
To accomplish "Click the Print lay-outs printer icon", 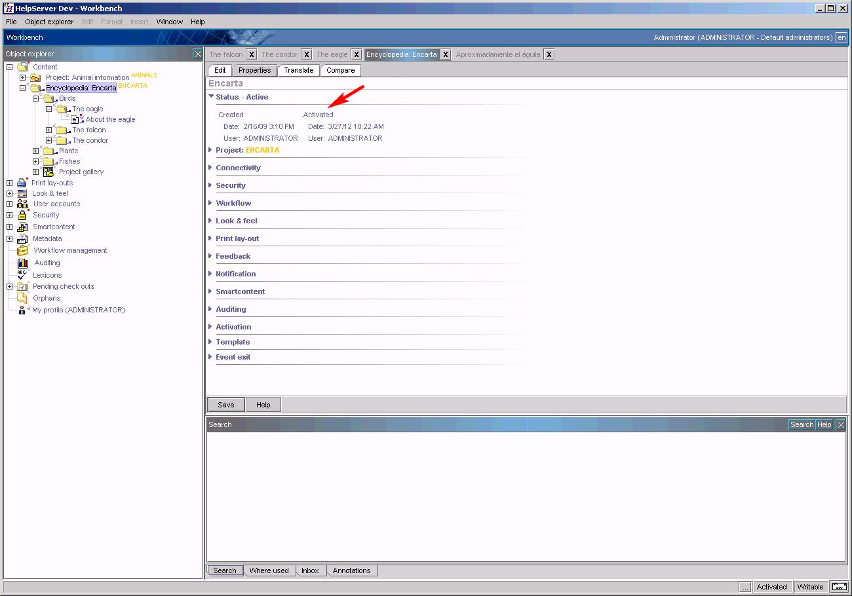I will pyautogui.click(x=22, y=183).
